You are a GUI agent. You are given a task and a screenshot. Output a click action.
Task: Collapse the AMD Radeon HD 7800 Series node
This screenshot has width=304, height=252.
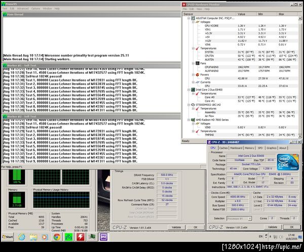click(x=188, y=120)
